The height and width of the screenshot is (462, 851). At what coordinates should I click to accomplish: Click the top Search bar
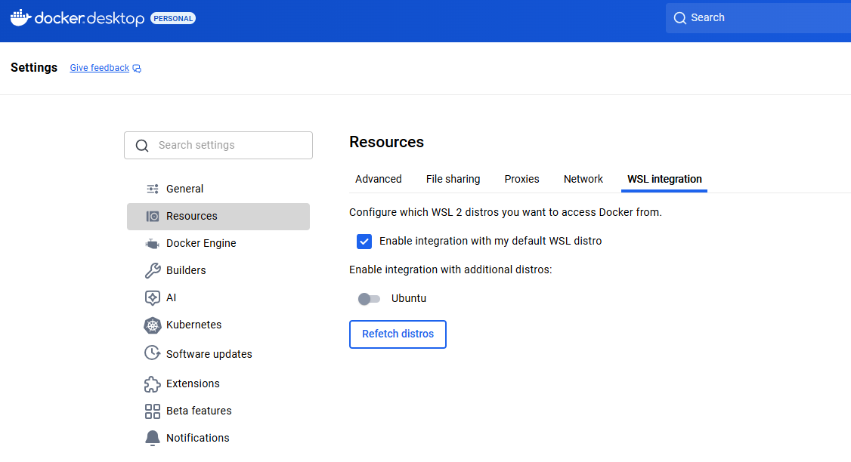pyautogui.click(x=756, y=17)
